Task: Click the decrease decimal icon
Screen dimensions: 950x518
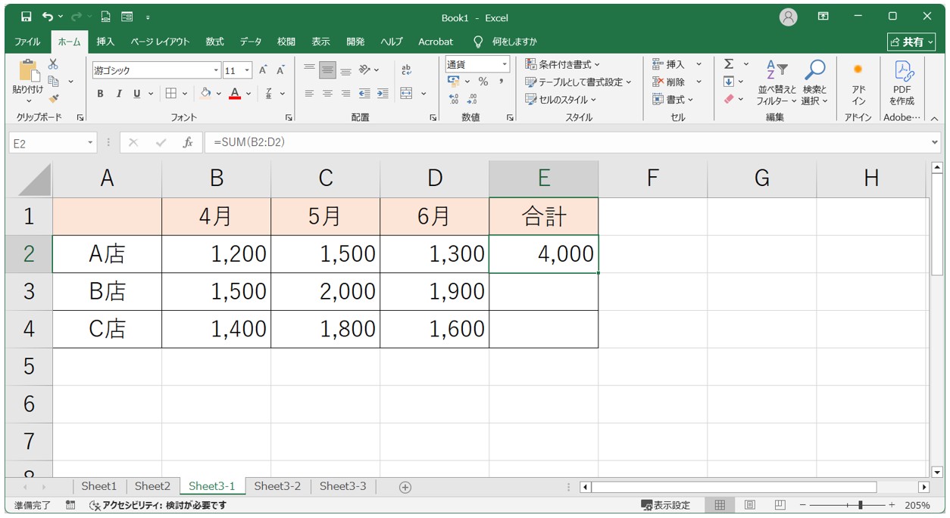Action: coord(472,99)
